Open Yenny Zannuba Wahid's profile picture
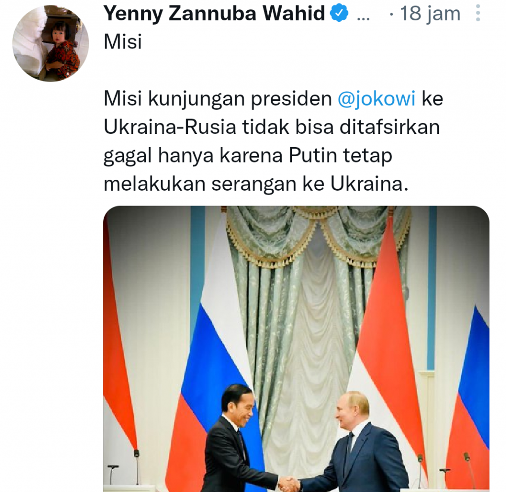 pos(50,43)
